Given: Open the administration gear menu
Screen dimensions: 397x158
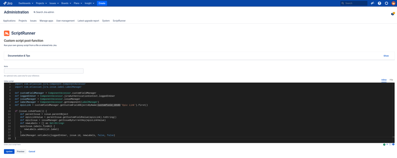Looking at the screenshot, I should tap(386, 3).
